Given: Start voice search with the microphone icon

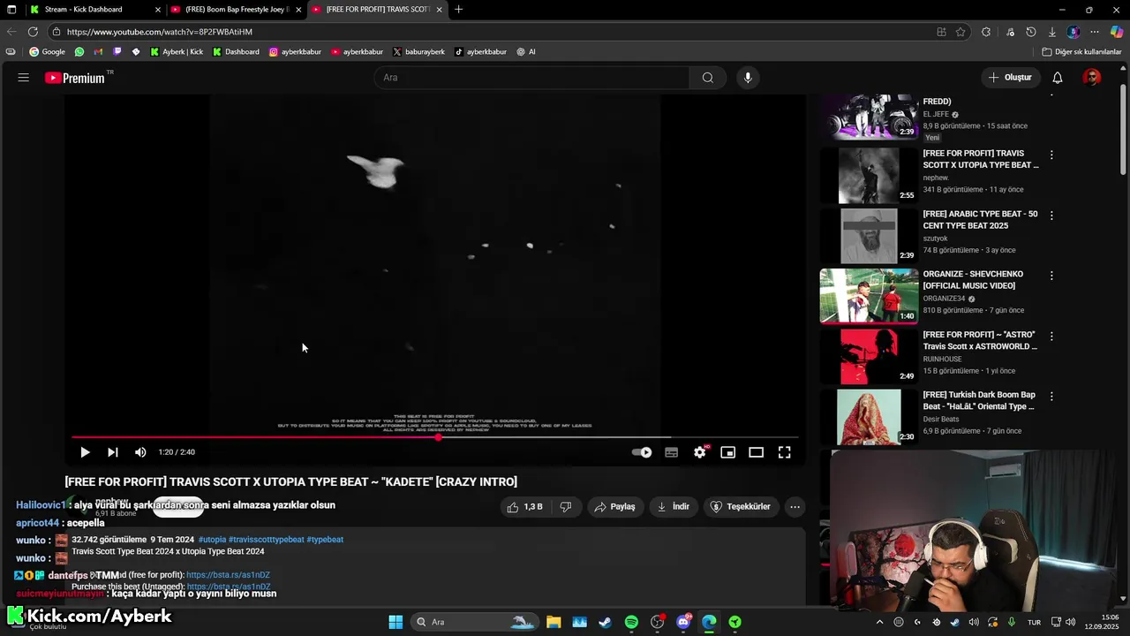Looking at the screenshot, I should [748, 78].
